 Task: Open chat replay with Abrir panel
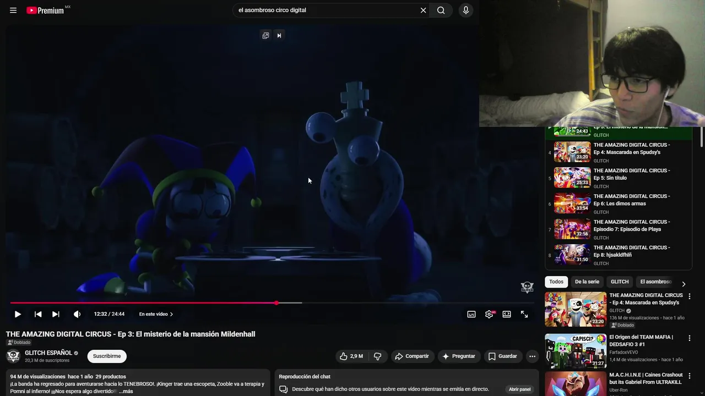pos(519,389)
